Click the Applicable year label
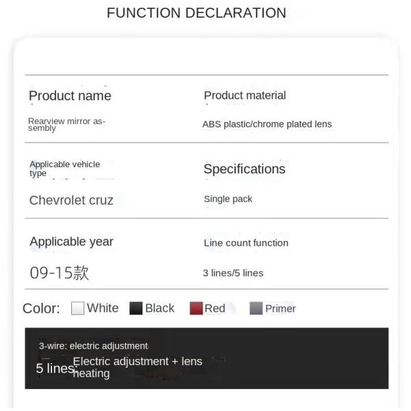This screenshot has width=411, height=411. (x=71, y=242)
